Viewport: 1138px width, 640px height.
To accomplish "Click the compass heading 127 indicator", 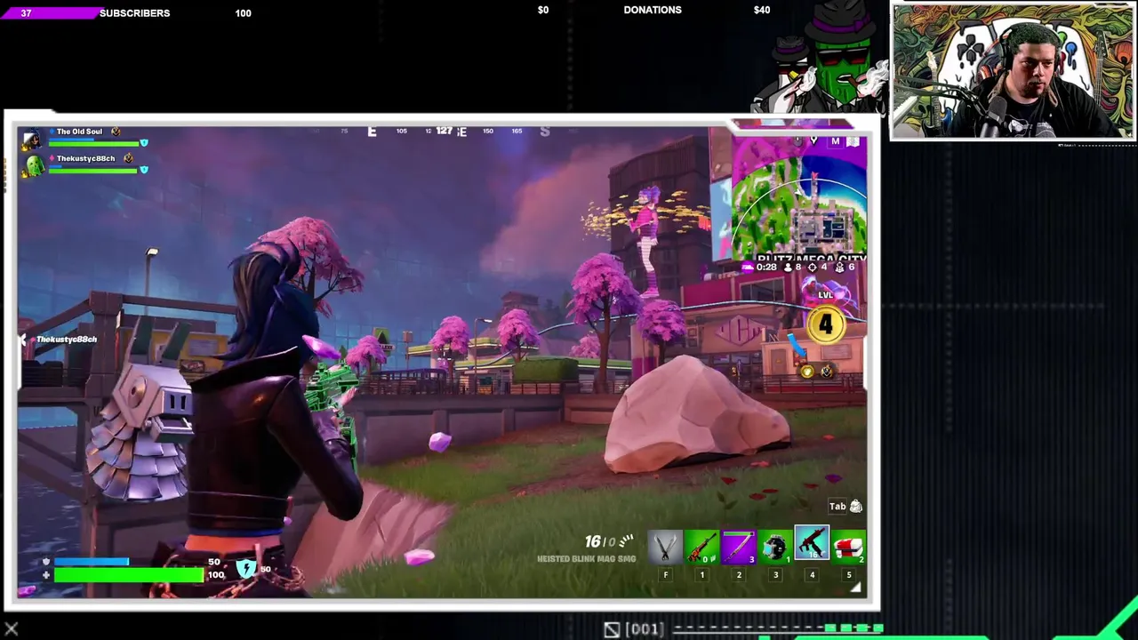I will click(x=444, y=132).
